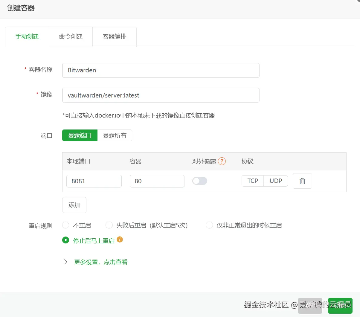The width and height of the screenshot is (360, 317).
Task: Click the 协议 column header
Action: [248, 161]
